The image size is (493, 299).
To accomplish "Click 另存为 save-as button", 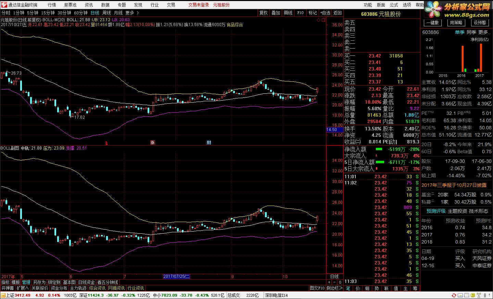I will coord(39,282).
